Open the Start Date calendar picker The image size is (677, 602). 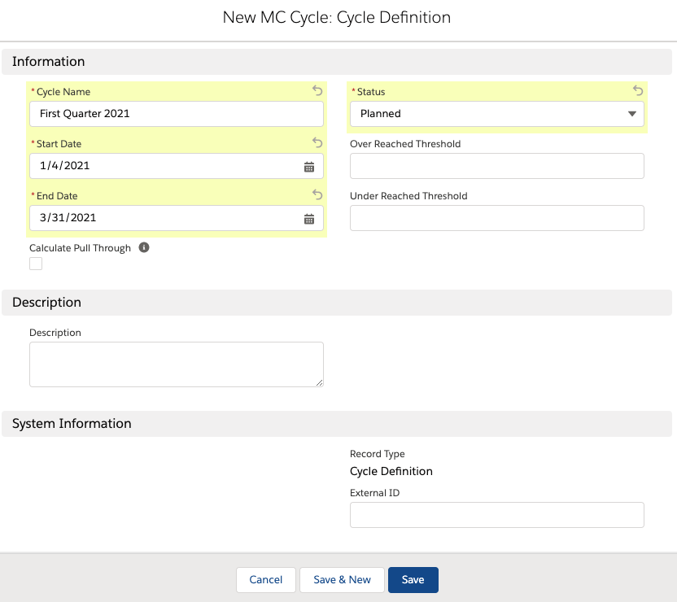[x=309, y=166]
